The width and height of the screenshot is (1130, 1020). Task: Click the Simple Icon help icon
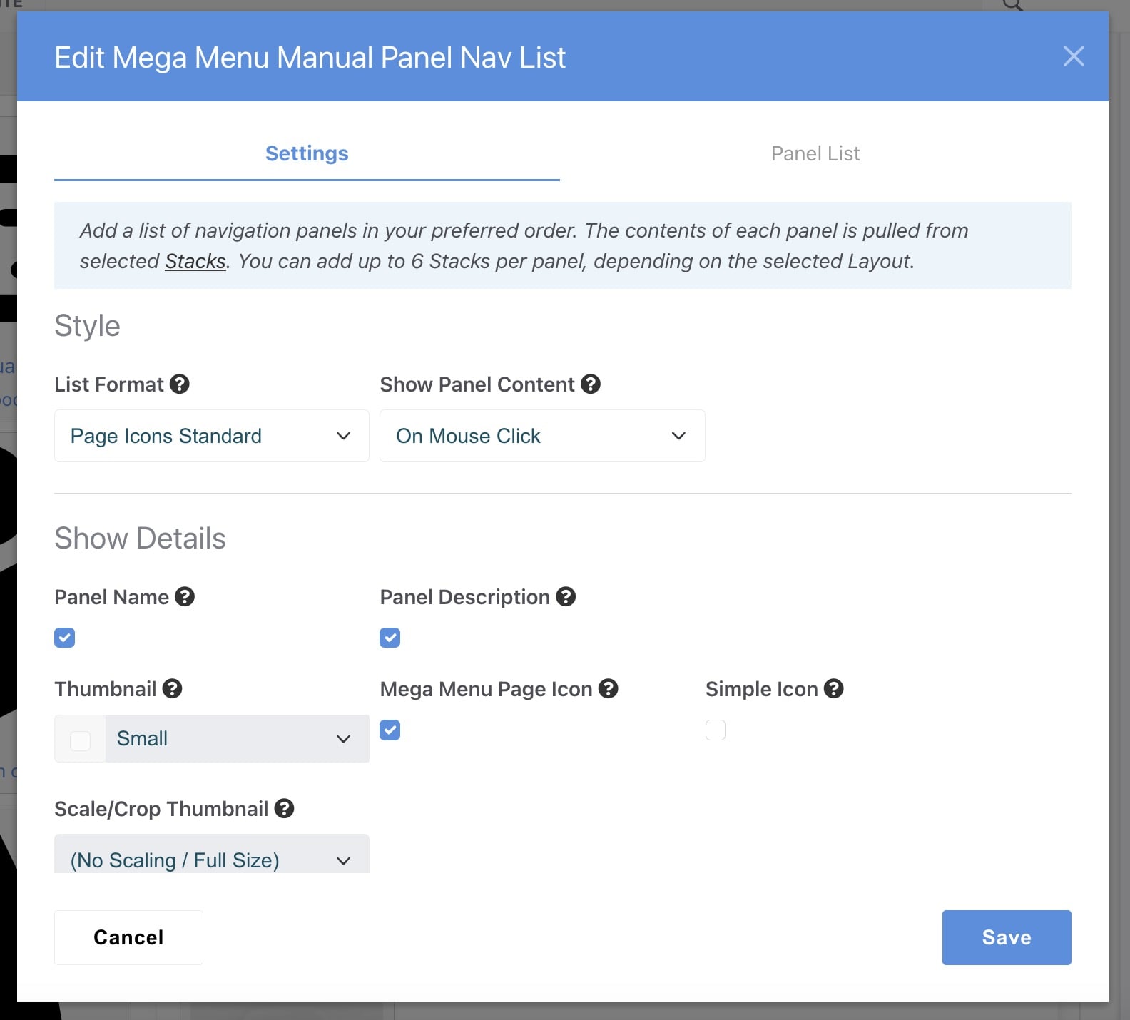tap(833, 689)
